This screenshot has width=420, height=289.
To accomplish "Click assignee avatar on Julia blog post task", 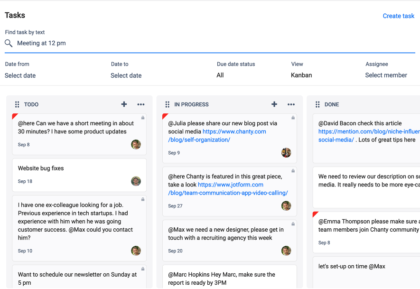I will point(286,153).
